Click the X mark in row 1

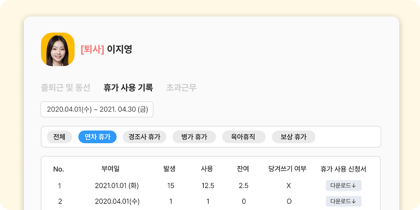288,185
